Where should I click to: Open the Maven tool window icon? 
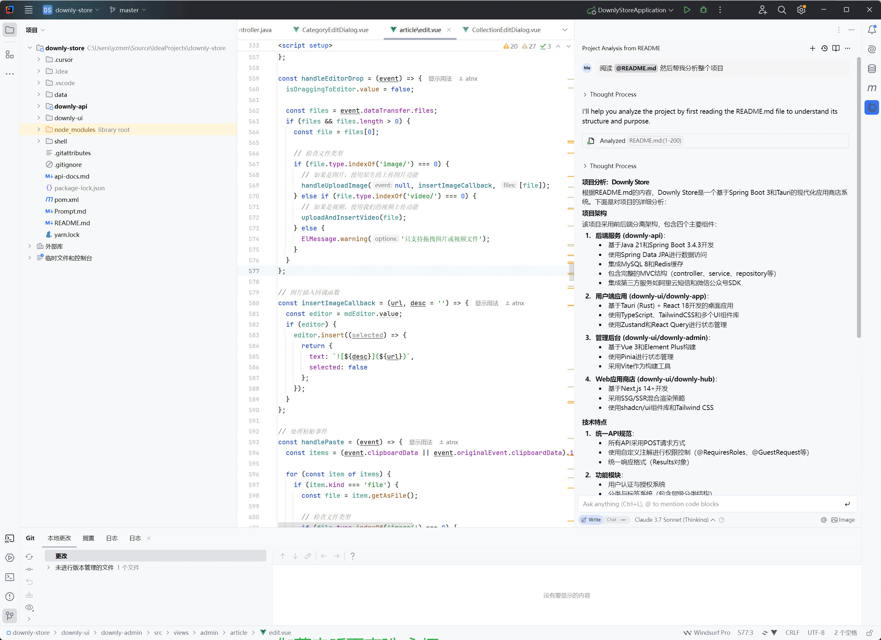point(872,88)
